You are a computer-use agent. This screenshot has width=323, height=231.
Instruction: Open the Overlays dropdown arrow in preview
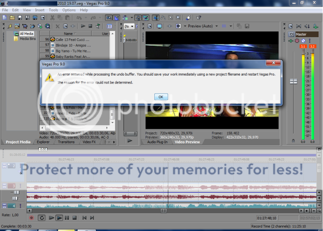pos(231,26)
